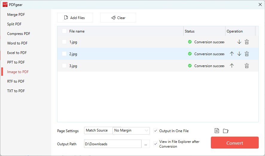The image size is (265, 156).
Task: Start conversion with the Convert button
Action: [x=235, y=143]
